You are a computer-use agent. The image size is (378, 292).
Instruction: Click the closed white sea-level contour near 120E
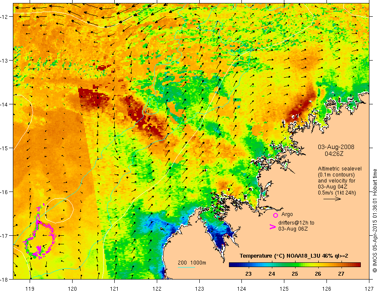(x=59, y=210)
